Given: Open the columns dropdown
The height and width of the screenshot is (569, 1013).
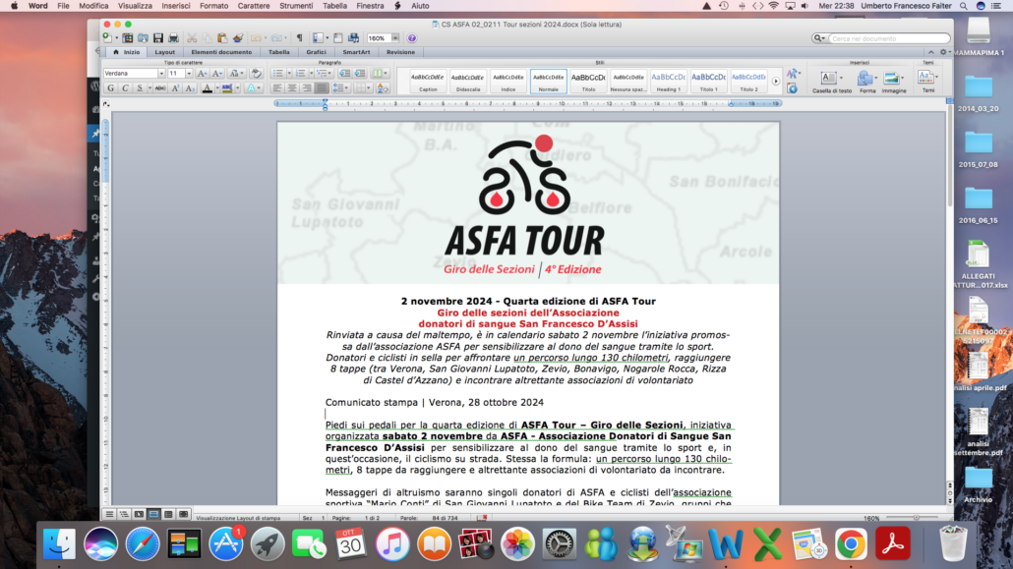Looking at the screenshot, I should [380, 74].
